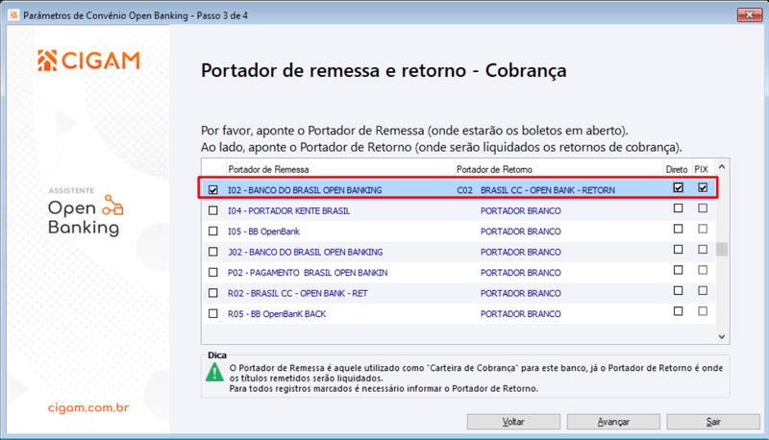Check the I05 - BB OpenBank row checkbox
This screenshot has width=769, height=440.
(x=212, y=231)
